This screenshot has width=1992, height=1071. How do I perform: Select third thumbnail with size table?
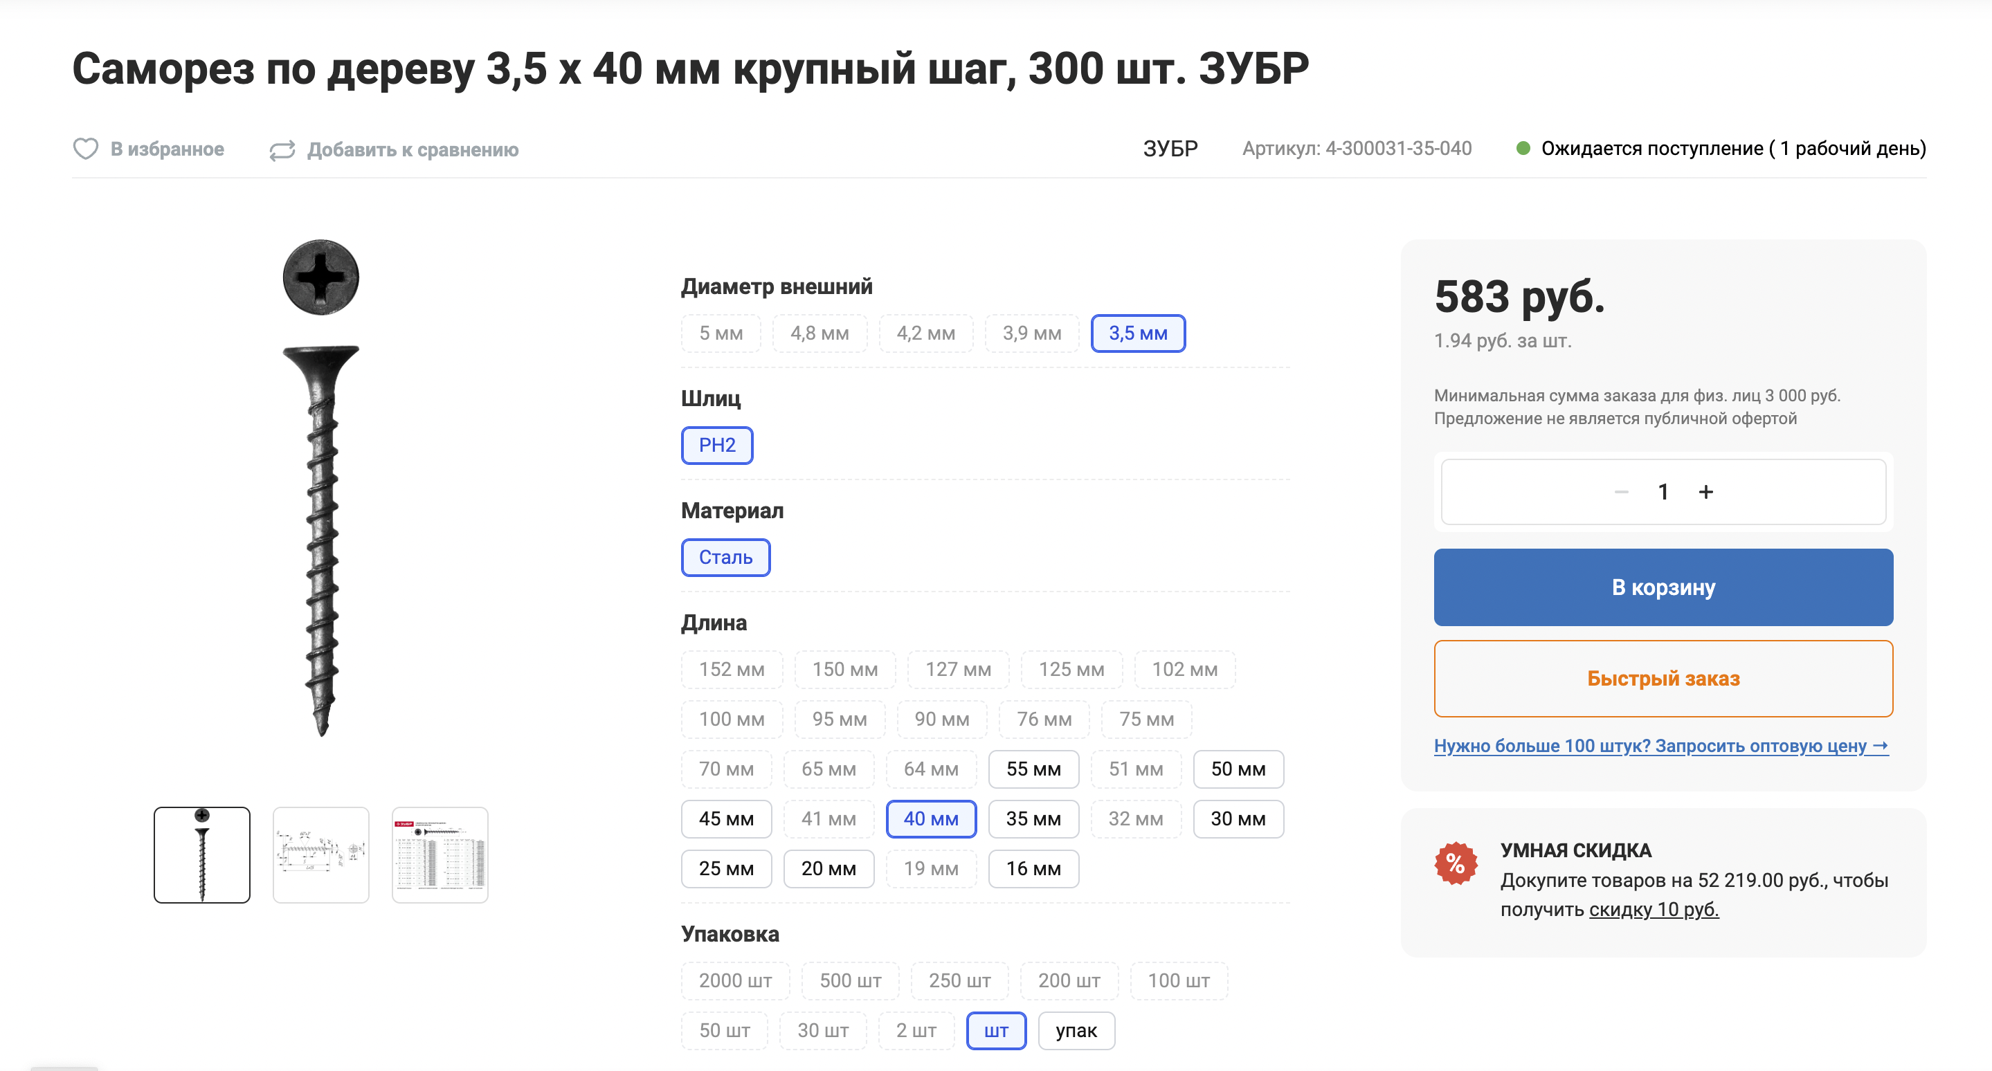[x=440, y=854]
